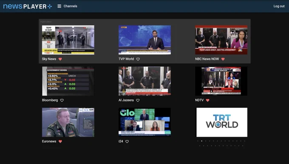
Task: Open the Euronews video thumbnail
Action: tap(68, 122)
